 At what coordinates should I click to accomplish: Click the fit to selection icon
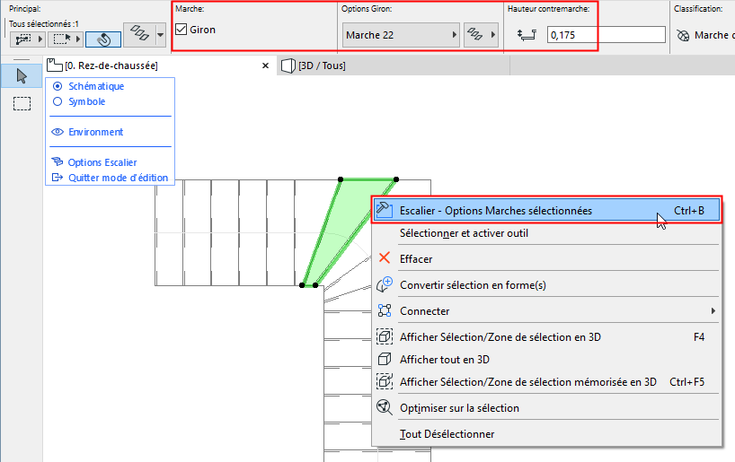[385, 406]
